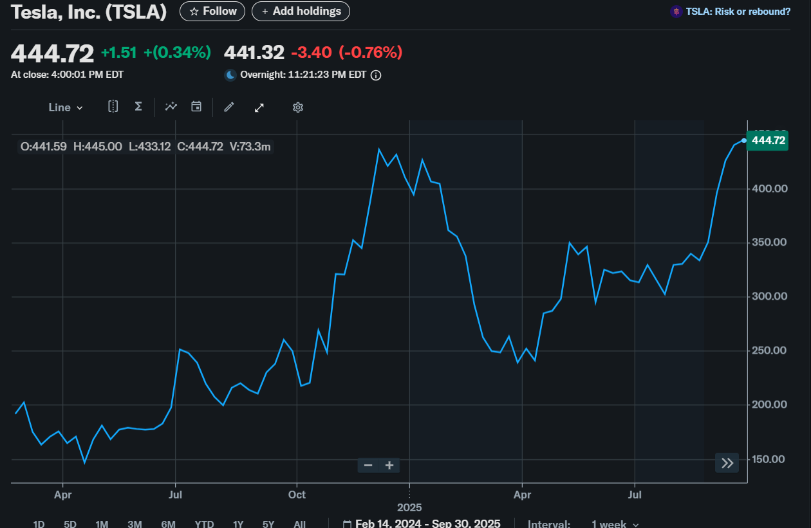This screenshot has width=811, height=528.
Task: Expand chart to full screen
Action: pos(259,107)
